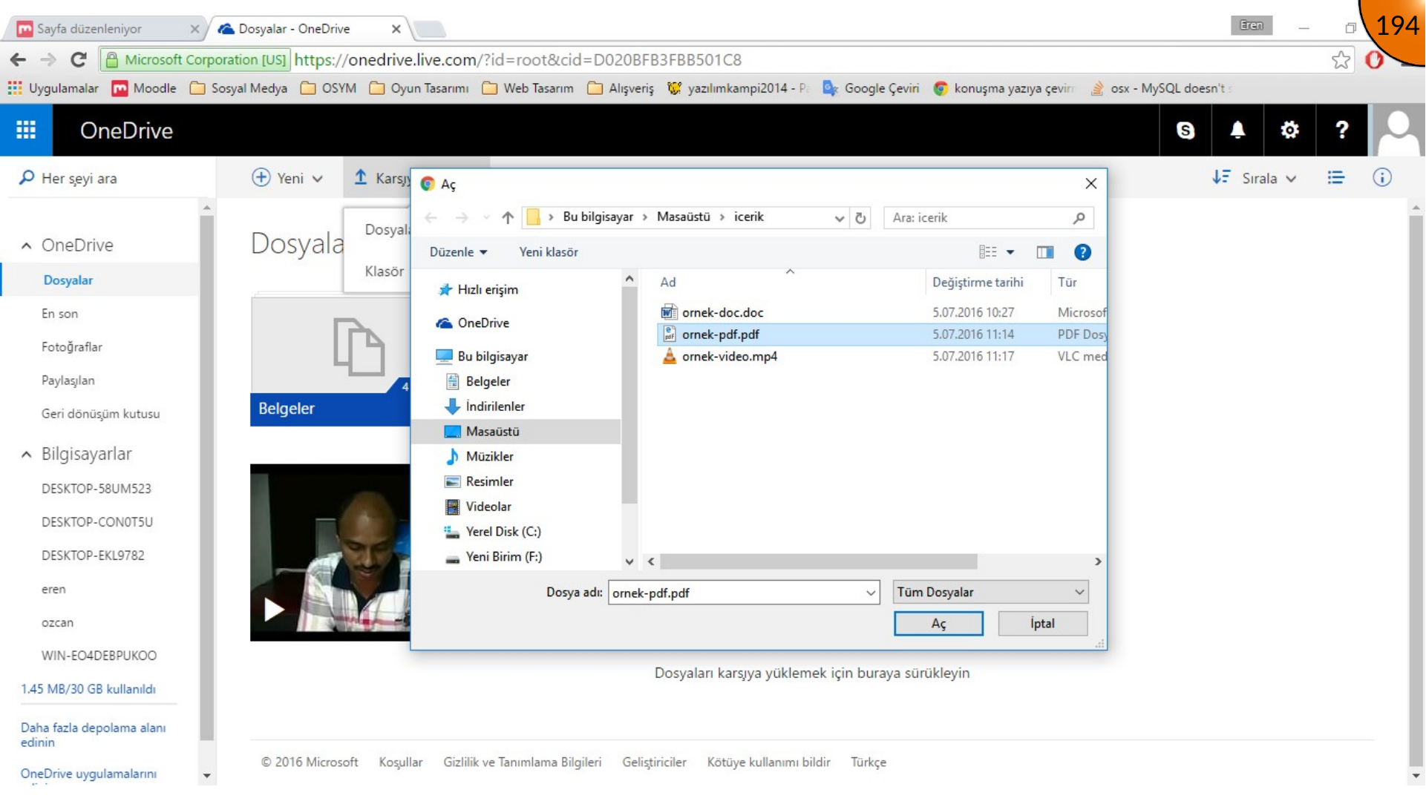Click the search magnifier in Her şeyi ara
Viewport: 1426px width, 801px height.
pos(27,177)
